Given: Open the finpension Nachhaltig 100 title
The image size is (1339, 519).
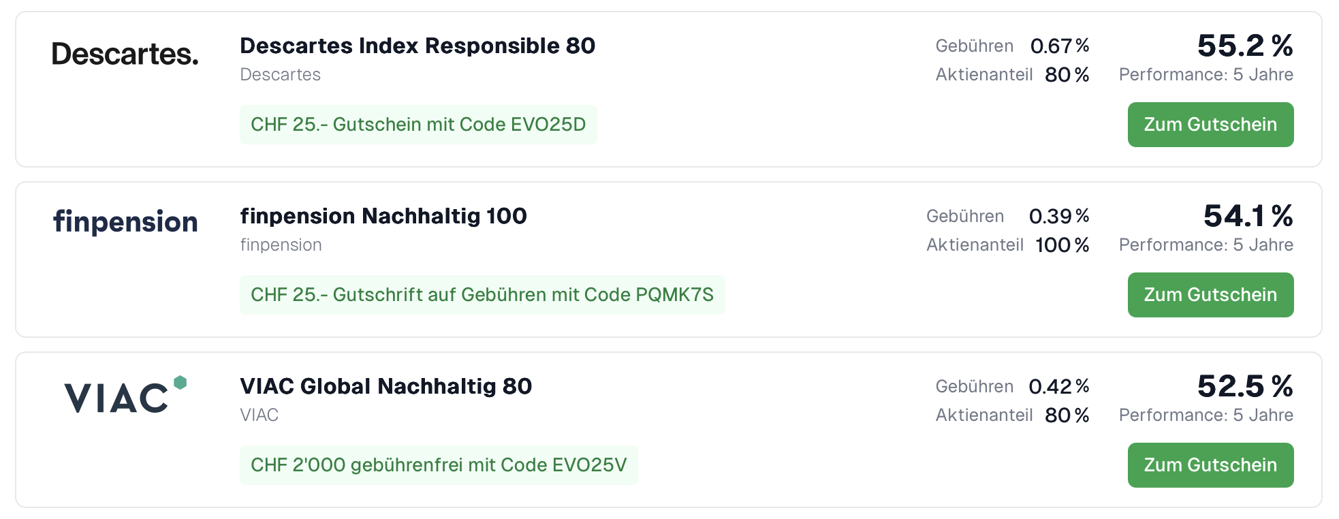Looking at the screenshot, I should click(x=383, y=216).
